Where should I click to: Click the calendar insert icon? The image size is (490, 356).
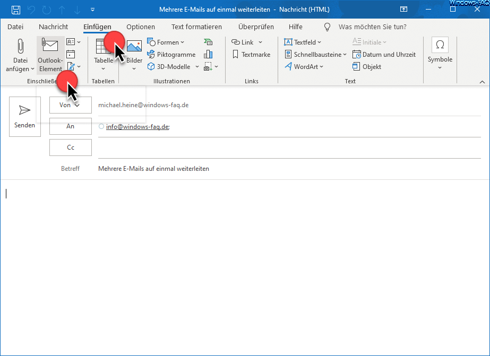pos(71,54)
